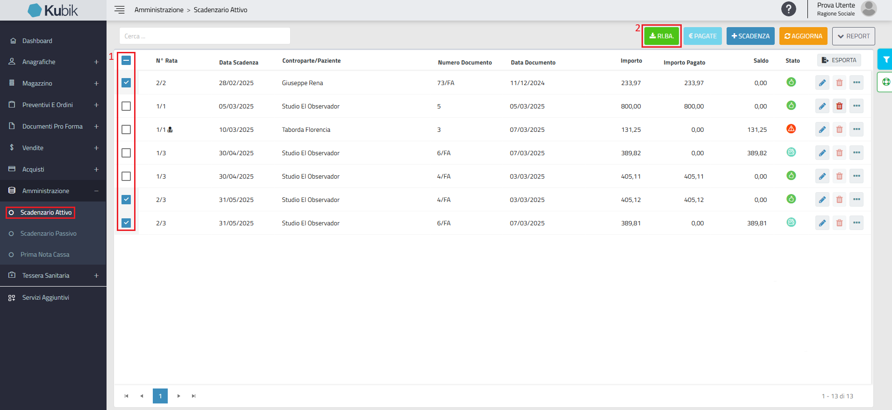Delete the Studio El Observador 1/1 row
This screenshot has height=410, width=892.
pos(839,106)
